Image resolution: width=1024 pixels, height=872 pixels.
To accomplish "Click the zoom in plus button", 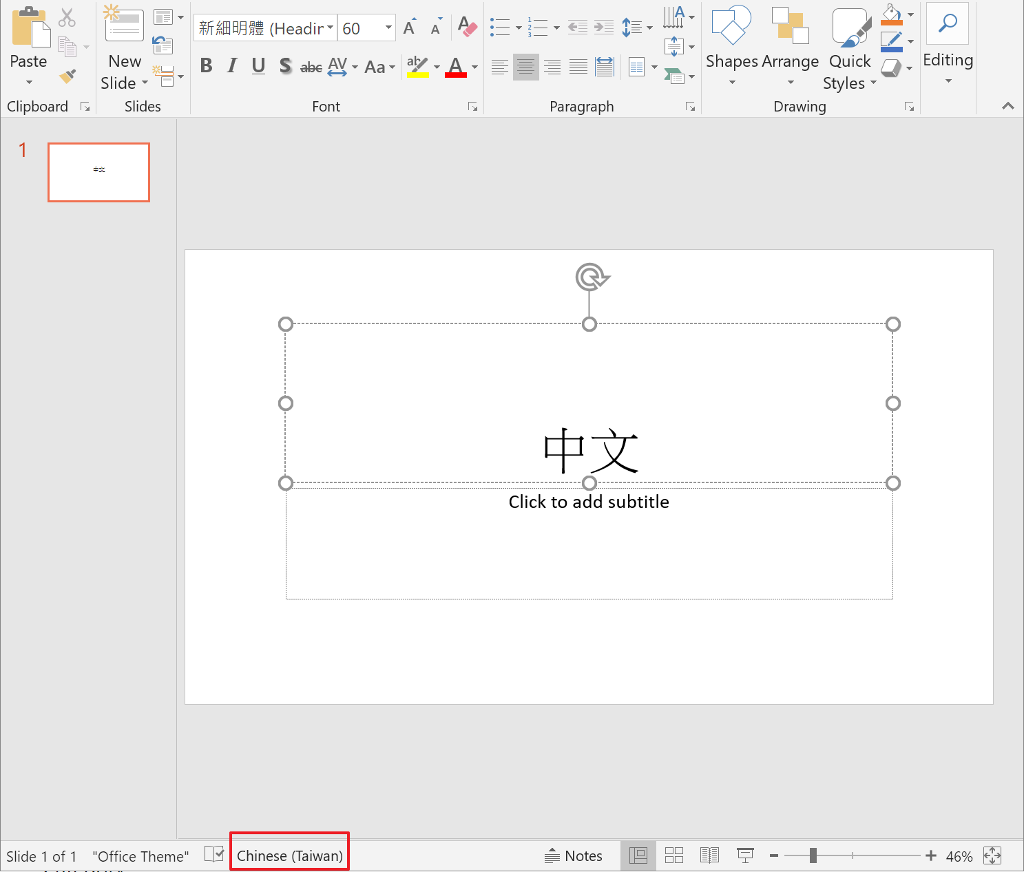I will pyautogui.click(x=931, y=855).
